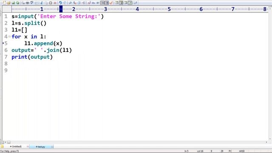Open Find with magnifier icon
This screenshot has height=153, width=272.
[x=70, y=3]
